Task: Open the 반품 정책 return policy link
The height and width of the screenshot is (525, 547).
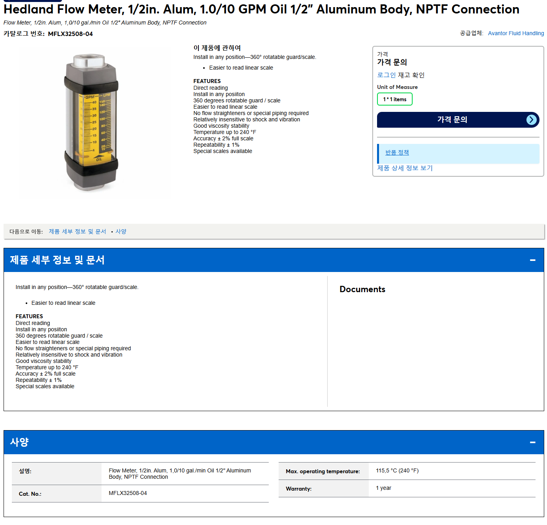Action: click(397, 153)
